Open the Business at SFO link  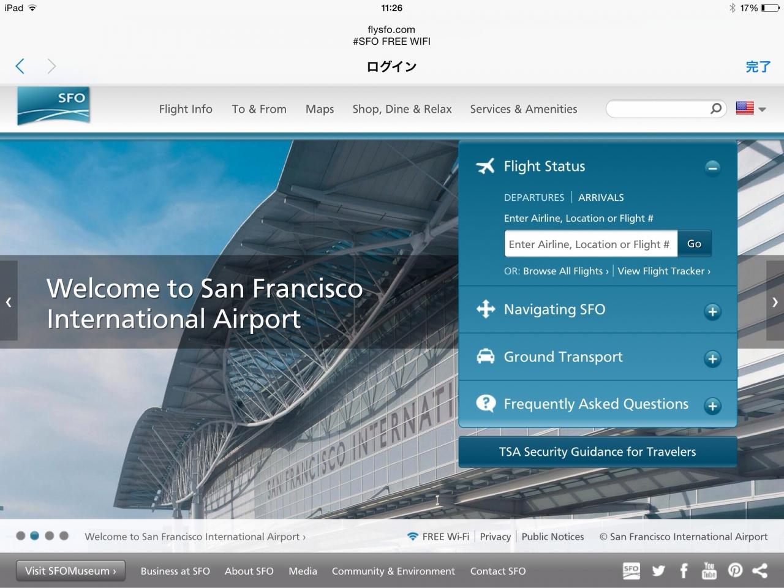click(x=175, y=571)
